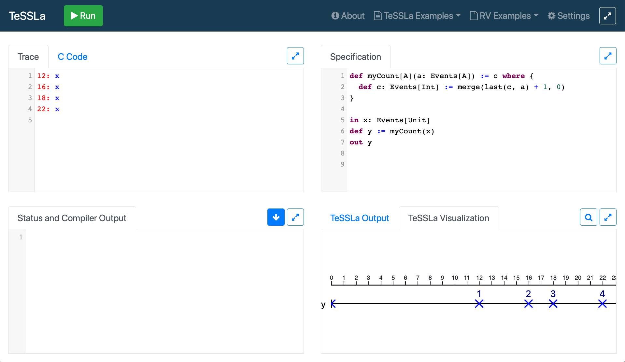Expand the Specification panel to fullscreen

(x=607, y=56)
